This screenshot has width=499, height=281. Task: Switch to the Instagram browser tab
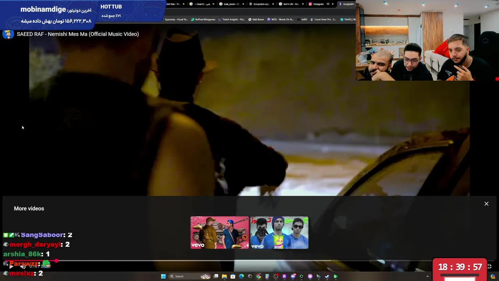[322, 4]
